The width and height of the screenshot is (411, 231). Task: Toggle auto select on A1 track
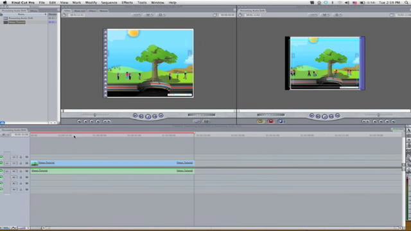pyautogui.click(x=26, y=171)
